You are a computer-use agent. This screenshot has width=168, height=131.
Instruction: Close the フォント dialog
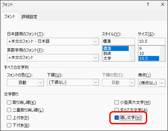(x=163, y=4)
